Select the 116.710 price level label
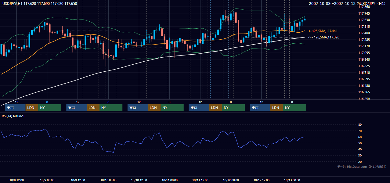This screenshot has width=390, height=183. (364, 73)
